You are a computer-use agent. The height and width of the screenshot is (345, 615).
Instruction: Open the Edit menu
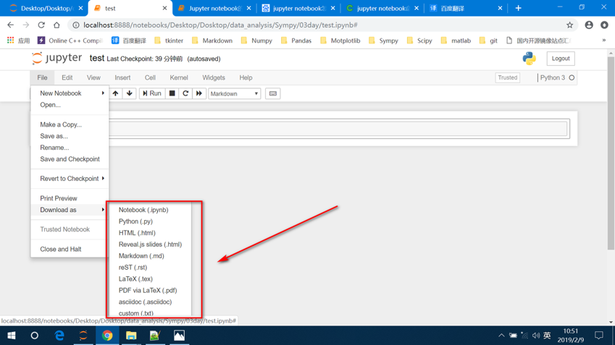[67, 77]
